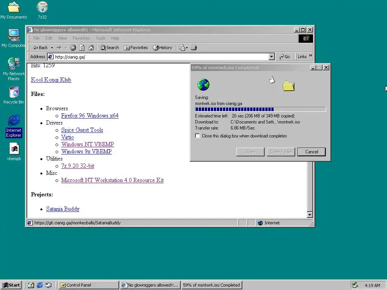
Task: Click the Windows logo throbber in IE
Action: click(x=306, y=39)
